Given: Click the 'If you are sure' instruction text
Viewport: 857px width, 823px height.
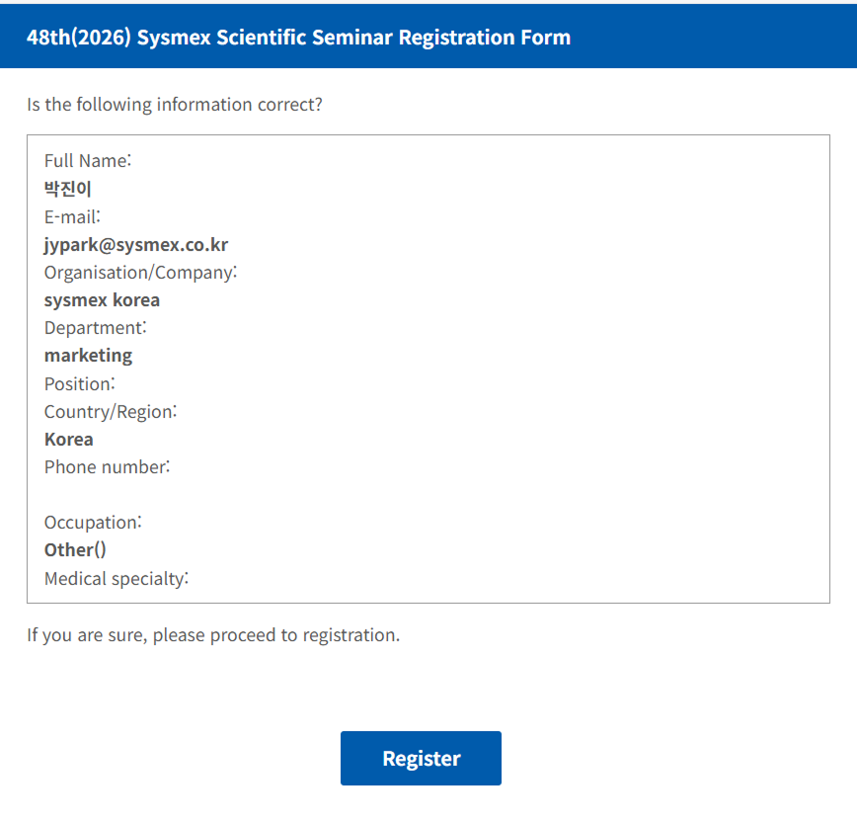Looking at the screenshot, I should 213,634.
